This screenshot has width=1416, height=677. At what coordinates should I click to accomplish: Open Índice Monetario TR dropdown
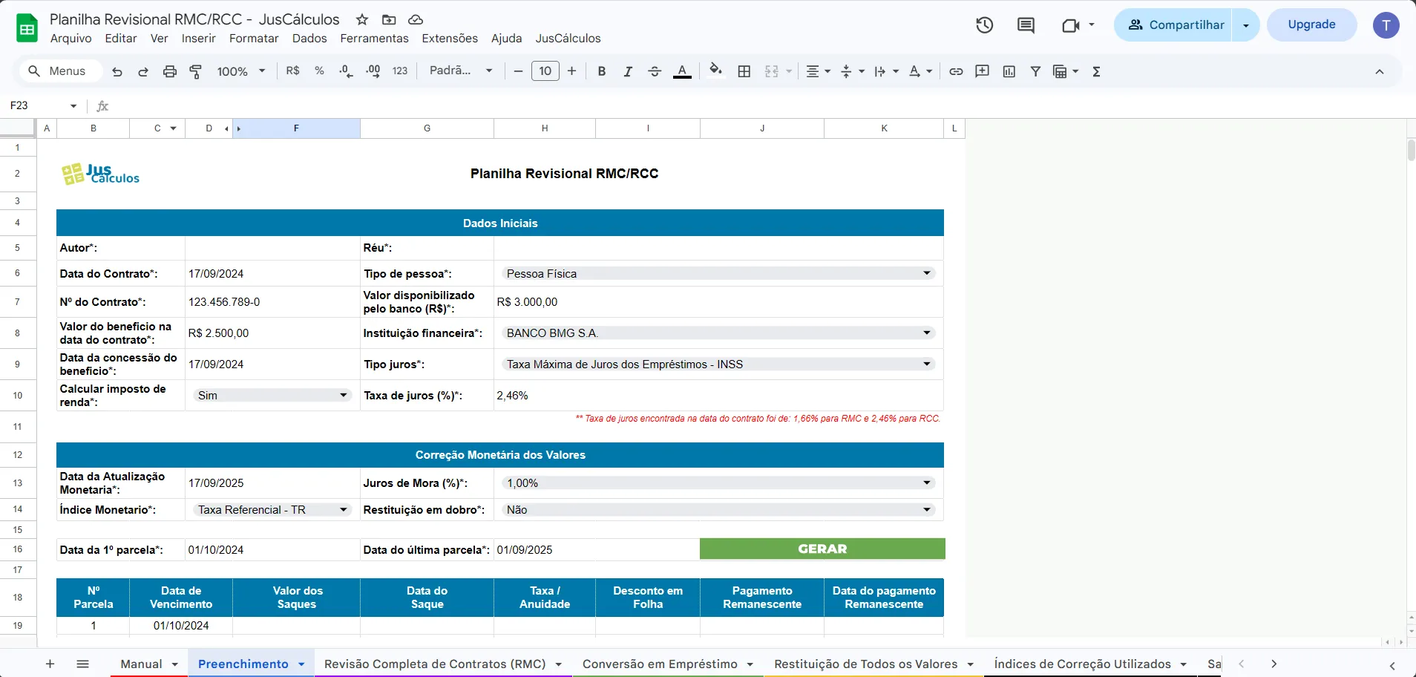click(x=272, y=510)
